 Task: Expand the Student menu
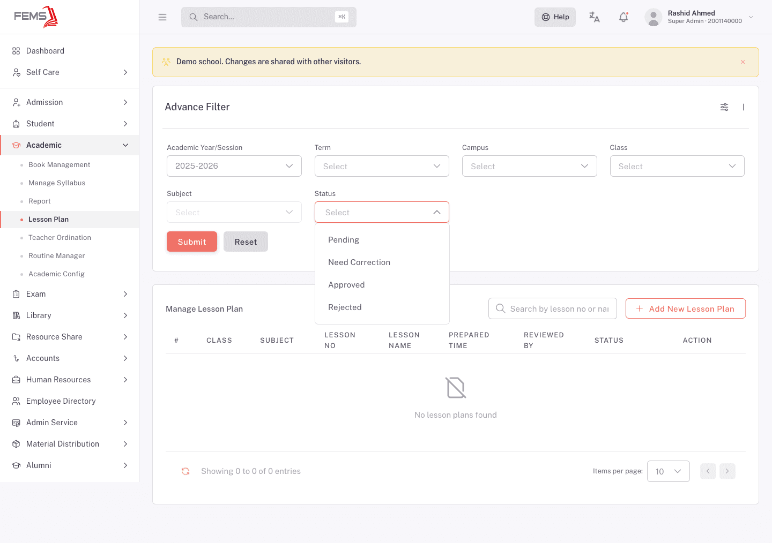[x=70, y=124]
